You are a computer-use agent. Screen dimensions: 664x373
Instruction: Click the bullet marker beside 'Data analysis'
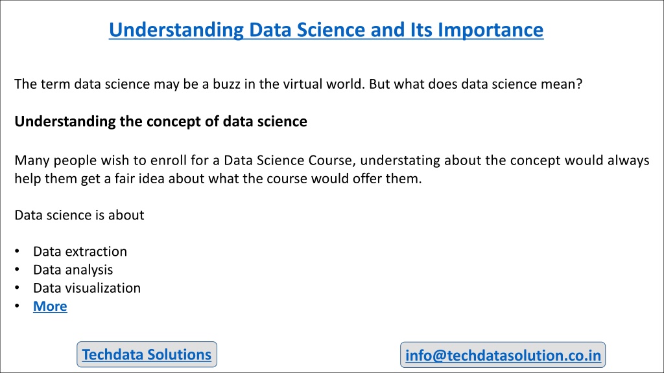pyautogui.click(x=17, y=269)
